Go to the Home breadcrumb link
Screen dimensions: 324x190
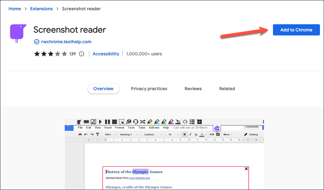(x=15, y=9)
